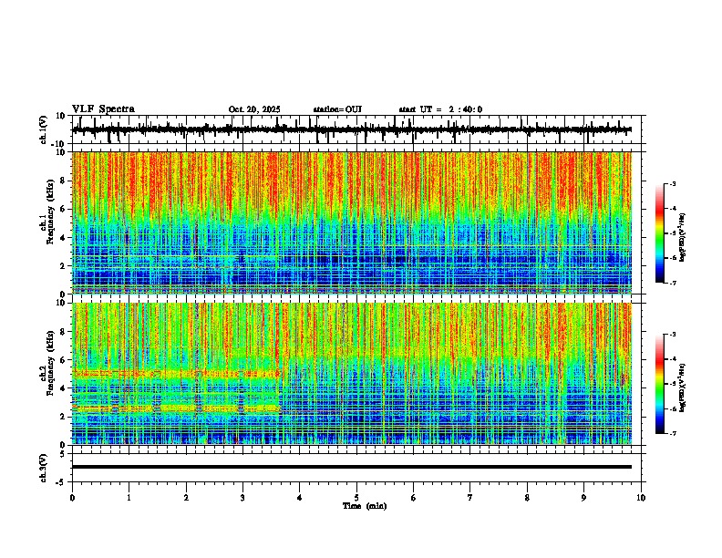Screen dimensions: 722x558
Task: Select the date "Oct. 20, 2025"
Action: (254, 109)
